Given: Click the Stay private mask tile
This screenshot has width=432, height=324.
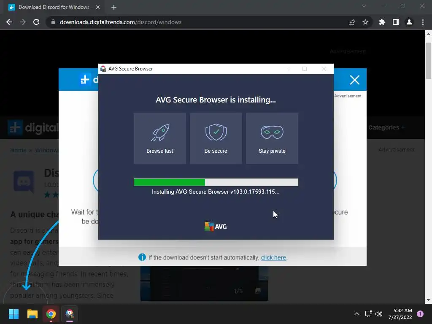Looking at the screenshot, I should tap(272, 138).
